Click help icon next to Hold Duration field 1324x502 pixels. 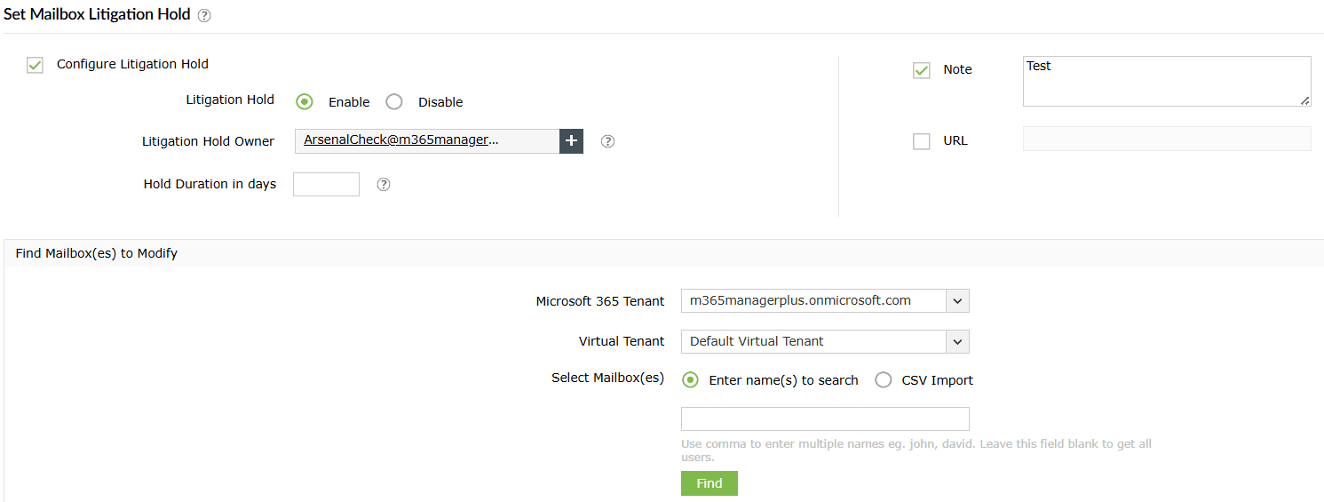[x=384, y=185]
